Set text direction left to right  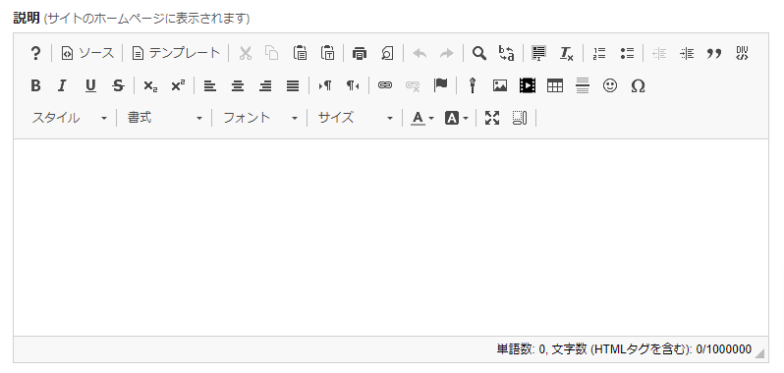[325, 85]
